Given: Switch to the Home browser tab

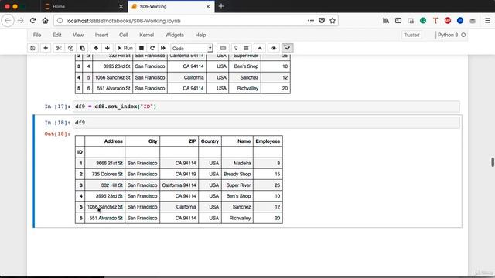Looking at the screenshot, I should click(x=83, y=7).
